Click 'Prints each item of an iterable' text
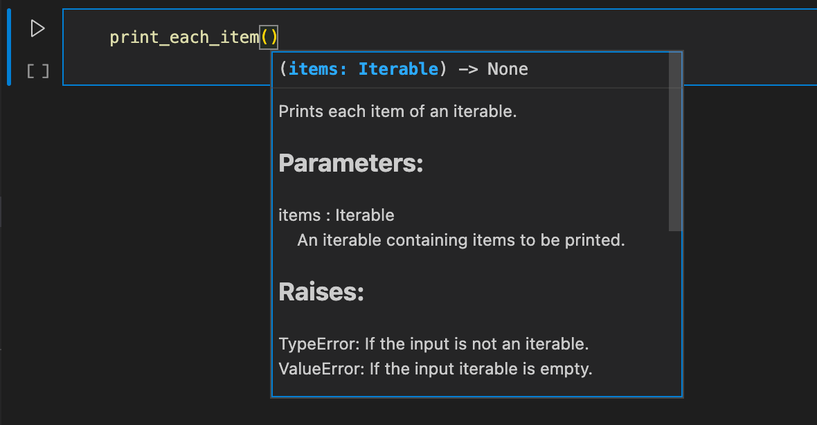Viewport: 817px width, 425px height. [397, 111]
